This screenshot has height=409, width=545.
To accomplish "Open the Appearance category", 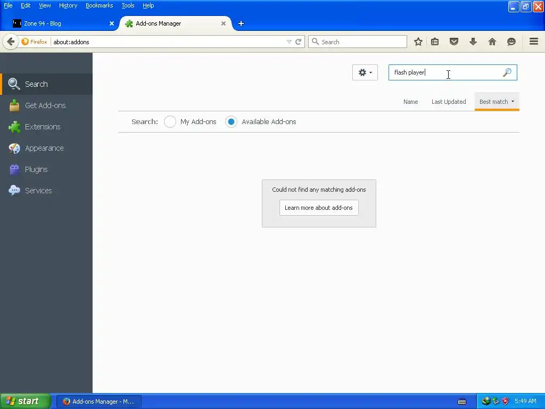I will pyautogui.click(x=46, y=148).
